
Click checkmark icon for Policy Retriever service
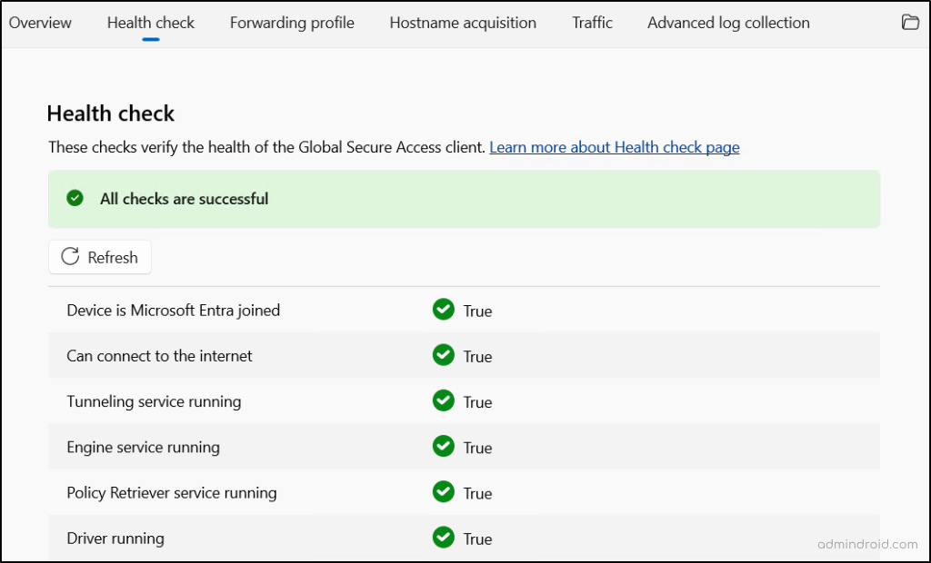coord(443,492)
